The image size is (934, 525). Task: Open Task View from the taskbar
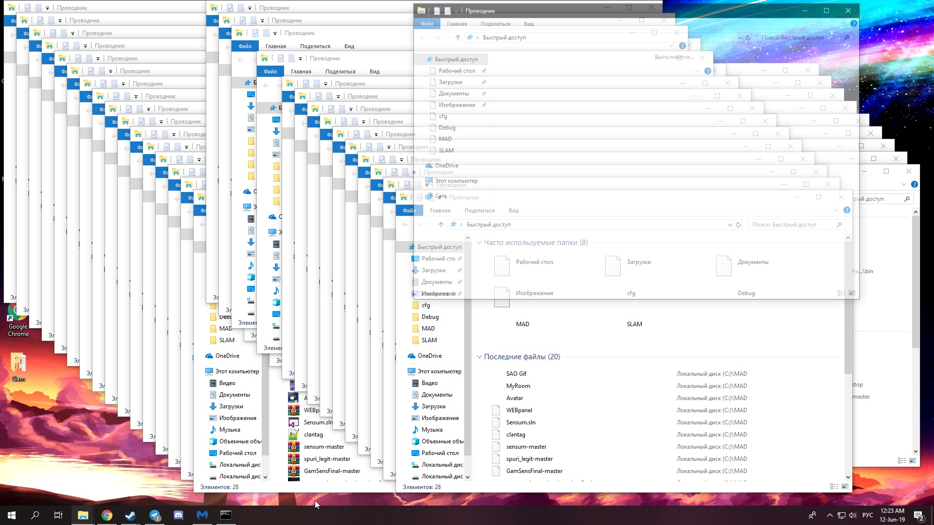(x=58, y=515)
